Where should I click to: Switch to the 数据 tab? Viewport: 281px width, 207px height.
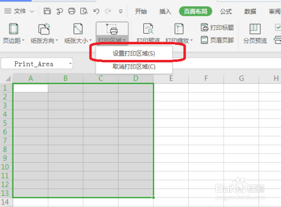pos(250,12)
